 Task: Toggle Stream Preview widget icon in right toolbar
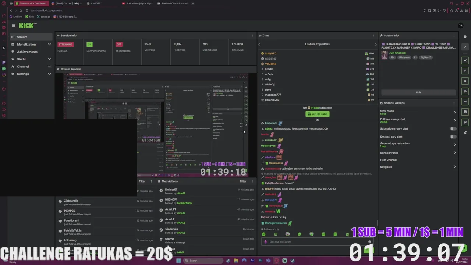point(465,60)
